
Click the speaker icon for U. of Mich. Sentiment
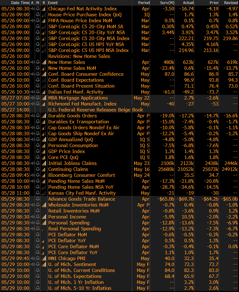coord(33,264)
